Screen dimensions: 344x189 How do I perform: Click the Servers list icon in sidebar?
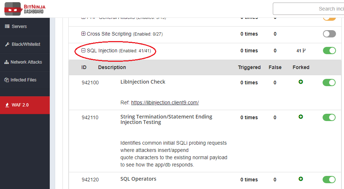pos(7,27)
